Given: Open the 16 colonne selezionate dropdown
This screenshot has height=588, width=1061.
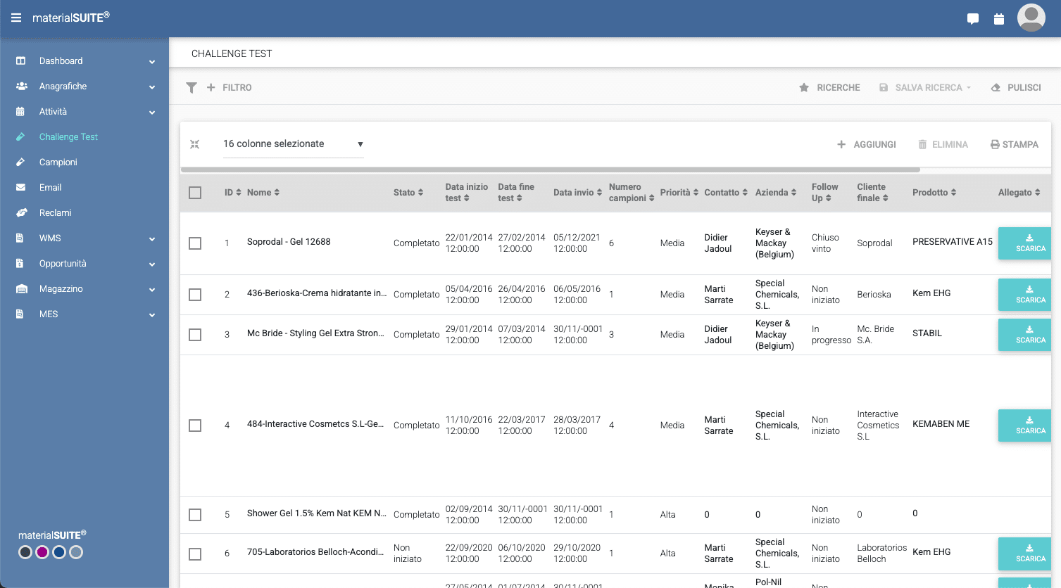Looking at the screenshot, I should click(x=293, y=144).
